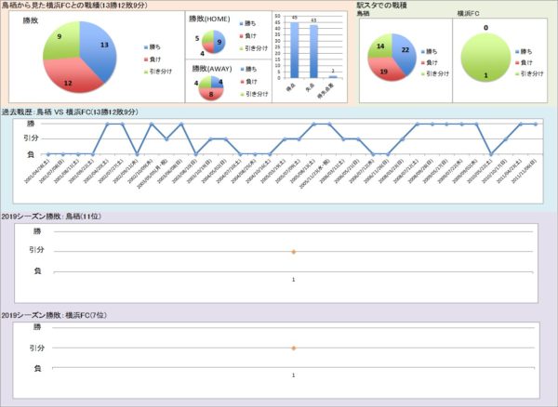Click 負け legend entry in AWAY chart

click(x=248, y=82)
